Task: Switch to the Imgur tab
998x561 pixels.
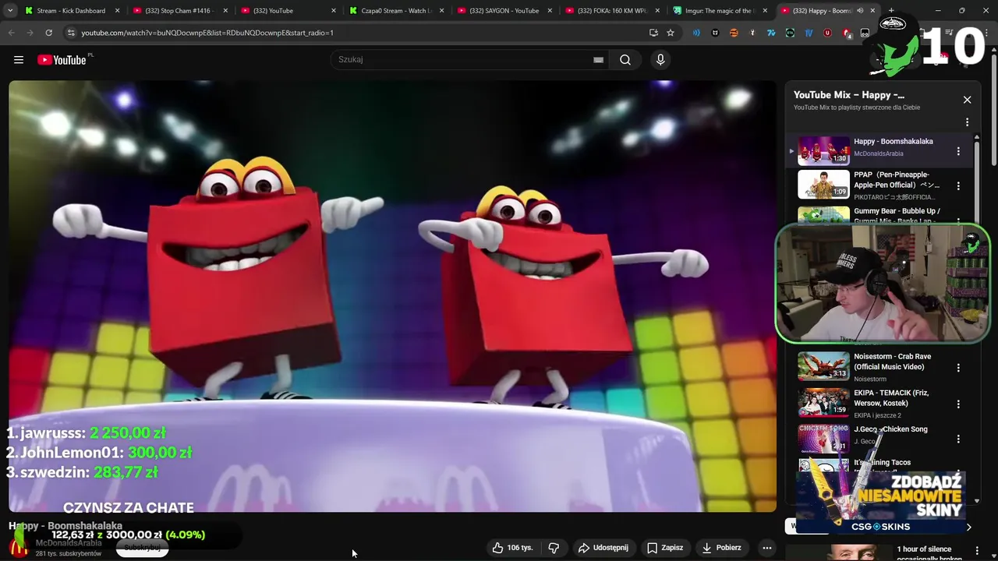Action: click(x=718, y=11)
